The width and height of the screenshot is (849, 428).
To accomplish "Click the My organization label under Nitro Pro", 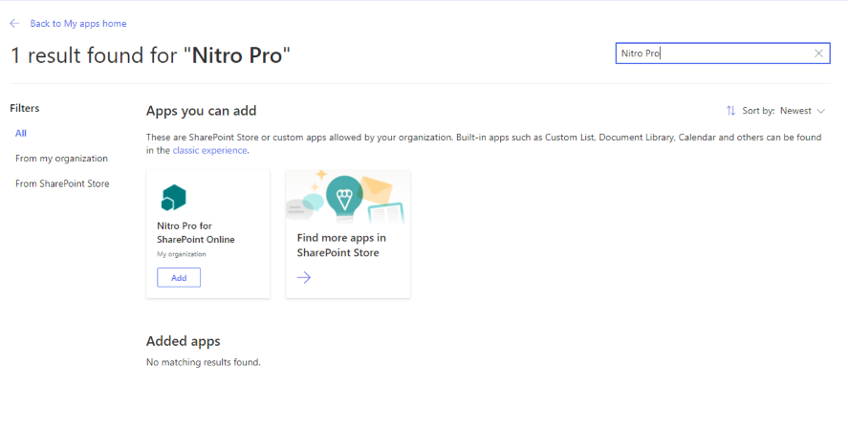I will [181, 254].
